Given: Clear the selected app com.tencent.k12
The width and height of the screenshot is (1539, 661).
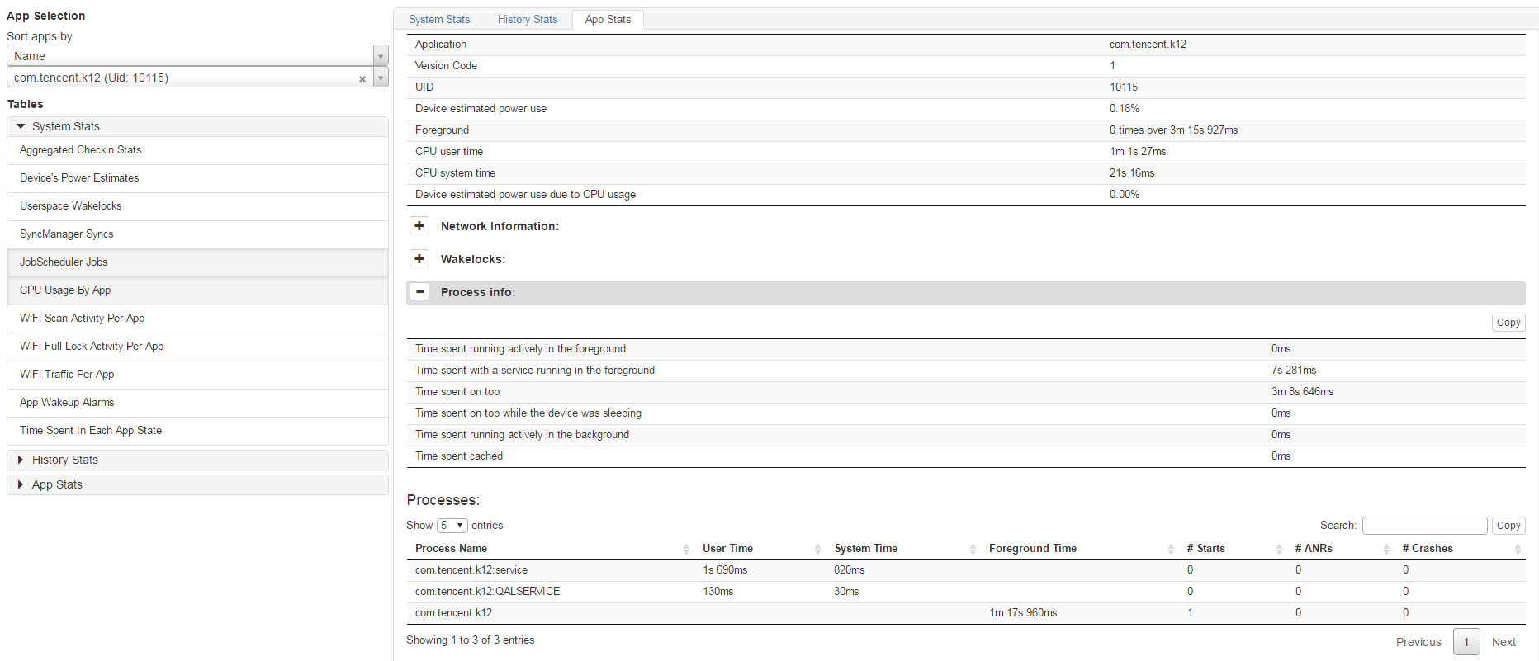Looking at the screenshot, I should point(362,78).
